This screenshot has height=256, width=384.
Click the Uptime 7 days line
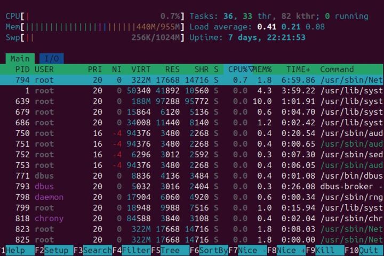click(247, 37)
